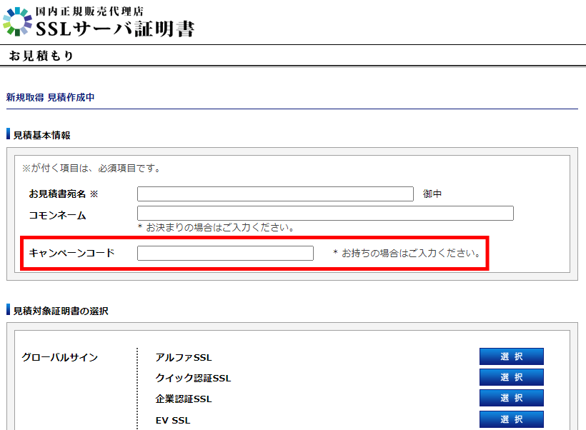Screen dimensions: 586x430
Task: Click the EV SSL product name
Action: [x=173, y=420]
